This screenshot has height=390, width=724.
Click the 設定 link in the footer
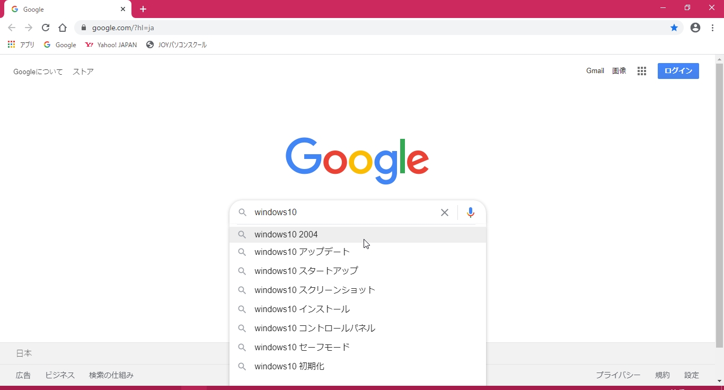tap(691, 375)
